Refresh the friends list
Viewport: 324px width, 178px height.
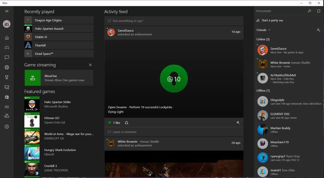(318, 11)
